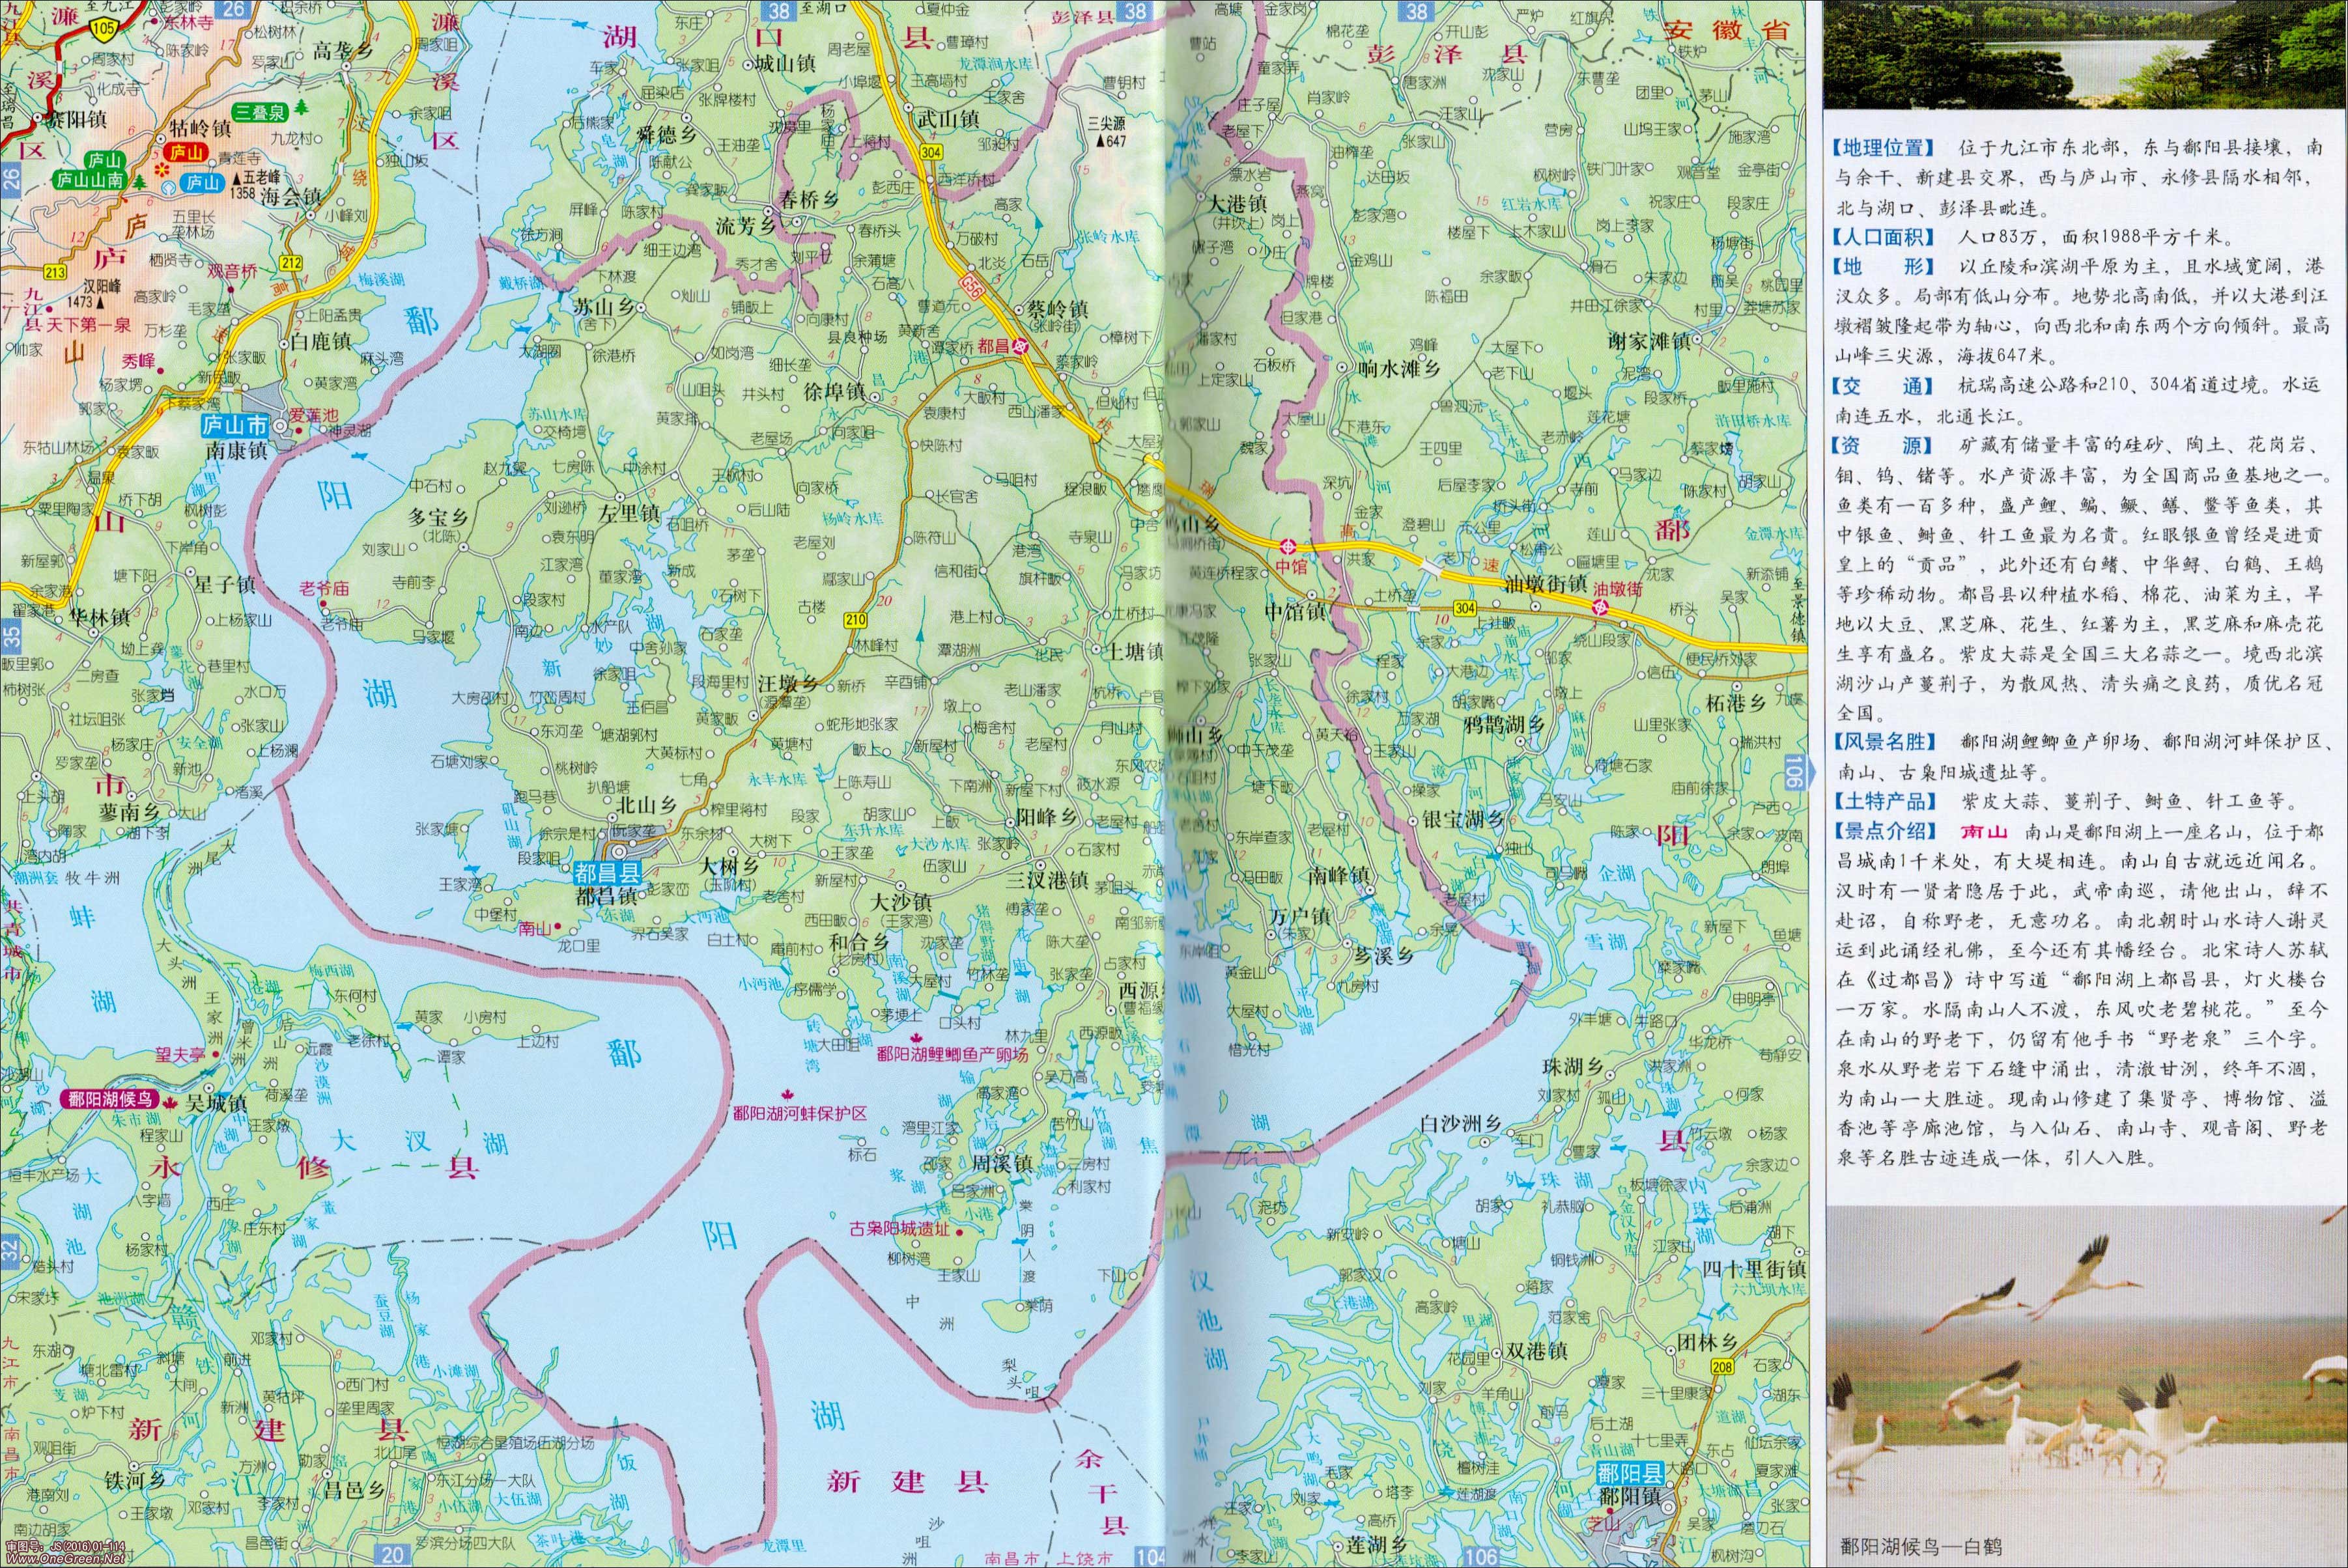Click the 中馆 interchange marker on expressway
Screen dimensions: 2348x1568
pyautogui.click(x=1290, y=546)
